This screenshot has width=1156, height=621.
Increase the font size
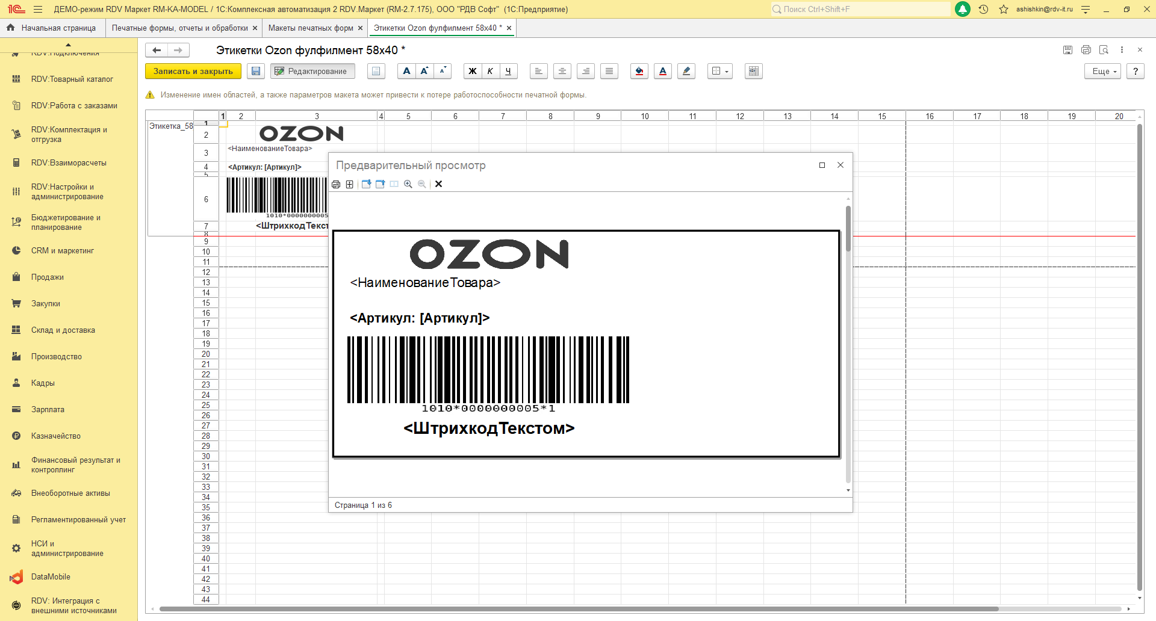(424, 71)
